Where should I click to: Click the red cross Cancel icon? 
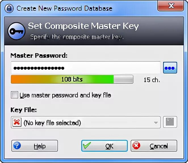[136, 145]
